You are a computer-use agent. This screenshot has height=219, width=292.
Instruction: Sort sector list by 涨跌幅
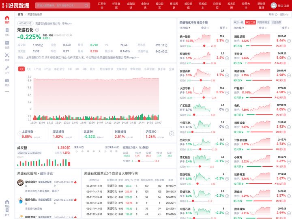[239, 28]
